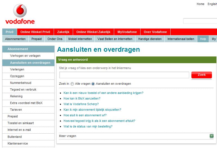Open question about nieuw toestel of andere aanbieding

pyautogui.click(x=103, y=93)
